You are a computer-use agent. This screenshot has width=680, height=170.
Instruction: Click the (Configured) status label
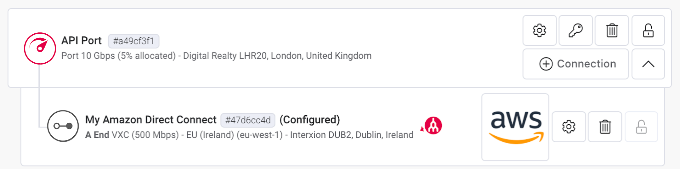(x=310, y=120)
